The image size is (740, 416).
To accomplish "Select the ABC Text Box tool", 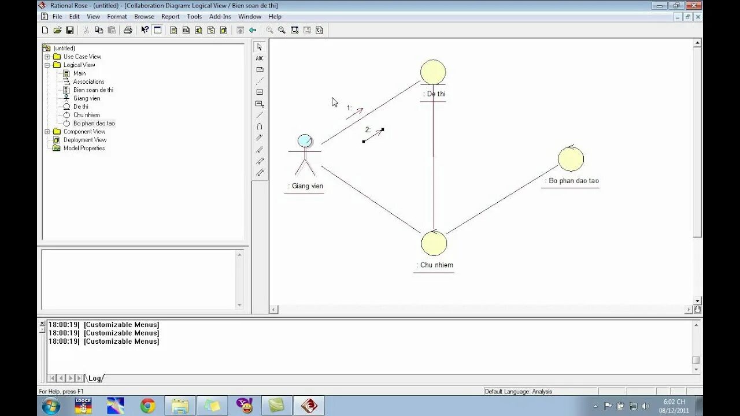I will pos(260,58).
